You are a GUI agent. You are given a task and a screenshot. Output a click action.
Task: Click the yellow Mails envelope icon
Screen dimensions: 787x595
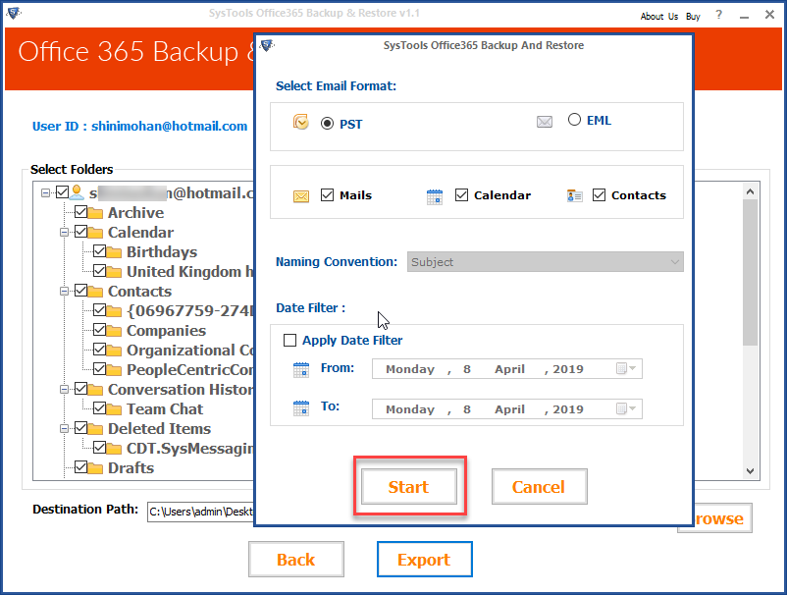click(x=299, y=195)
